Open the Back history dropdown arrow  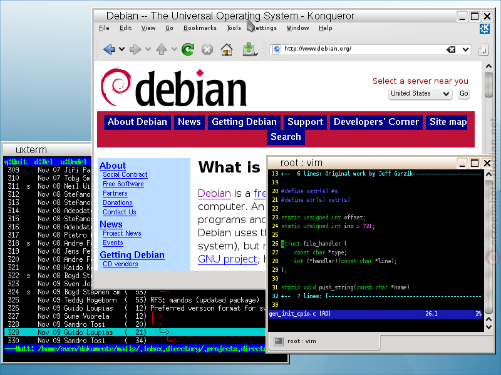pyautogui.click(x=121, y=49)
